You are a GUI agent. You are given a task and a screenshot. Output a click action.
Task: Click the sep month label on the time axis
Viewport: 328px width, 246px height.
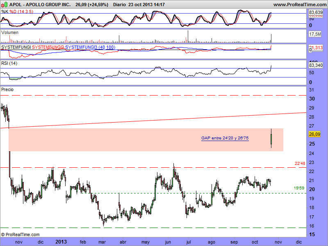234,242
